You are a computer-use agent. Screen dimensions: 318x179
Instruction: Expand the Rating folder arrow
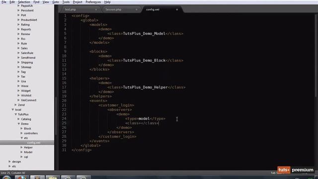click(18, 24)
